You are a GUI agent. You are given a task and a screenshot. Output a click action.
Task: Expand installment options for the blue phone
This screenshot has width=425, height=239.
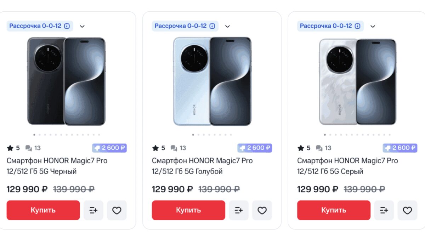227,26
